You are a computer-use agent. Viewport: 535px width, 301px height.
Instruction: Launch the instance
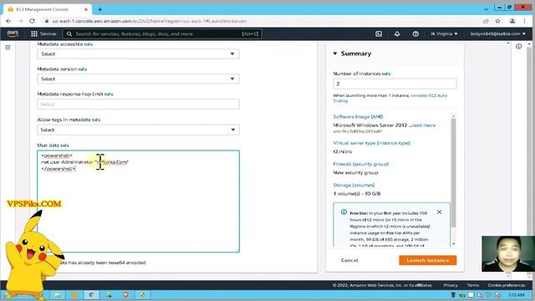(x=427, y=260)
